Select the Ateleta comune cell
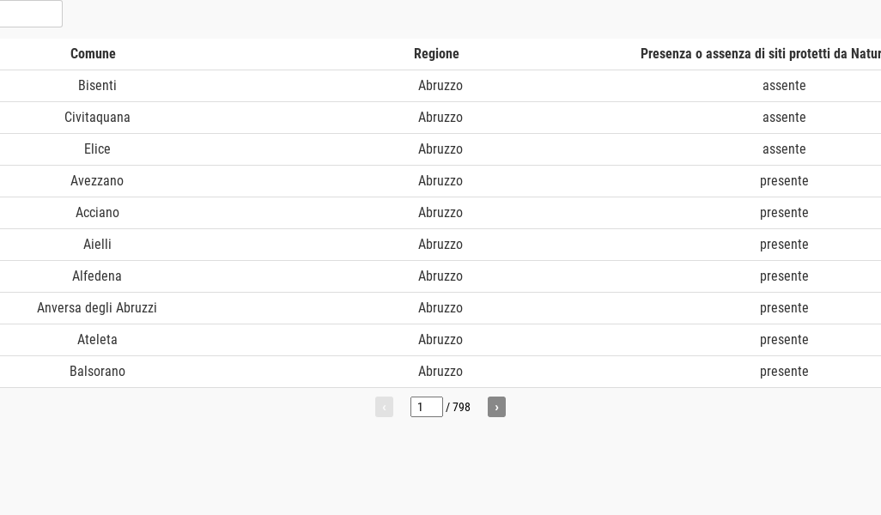 point(97,340)
